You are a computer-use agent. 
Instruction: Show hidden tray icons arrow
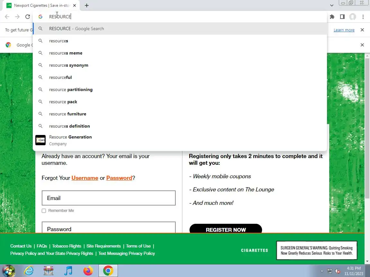322,271
